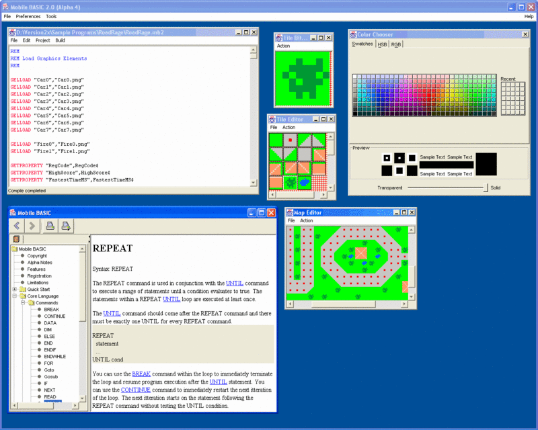Follow UNTIL link before 'statement. You'
Viewport: 538px width, 430px height.
click(x=218, y=382)
